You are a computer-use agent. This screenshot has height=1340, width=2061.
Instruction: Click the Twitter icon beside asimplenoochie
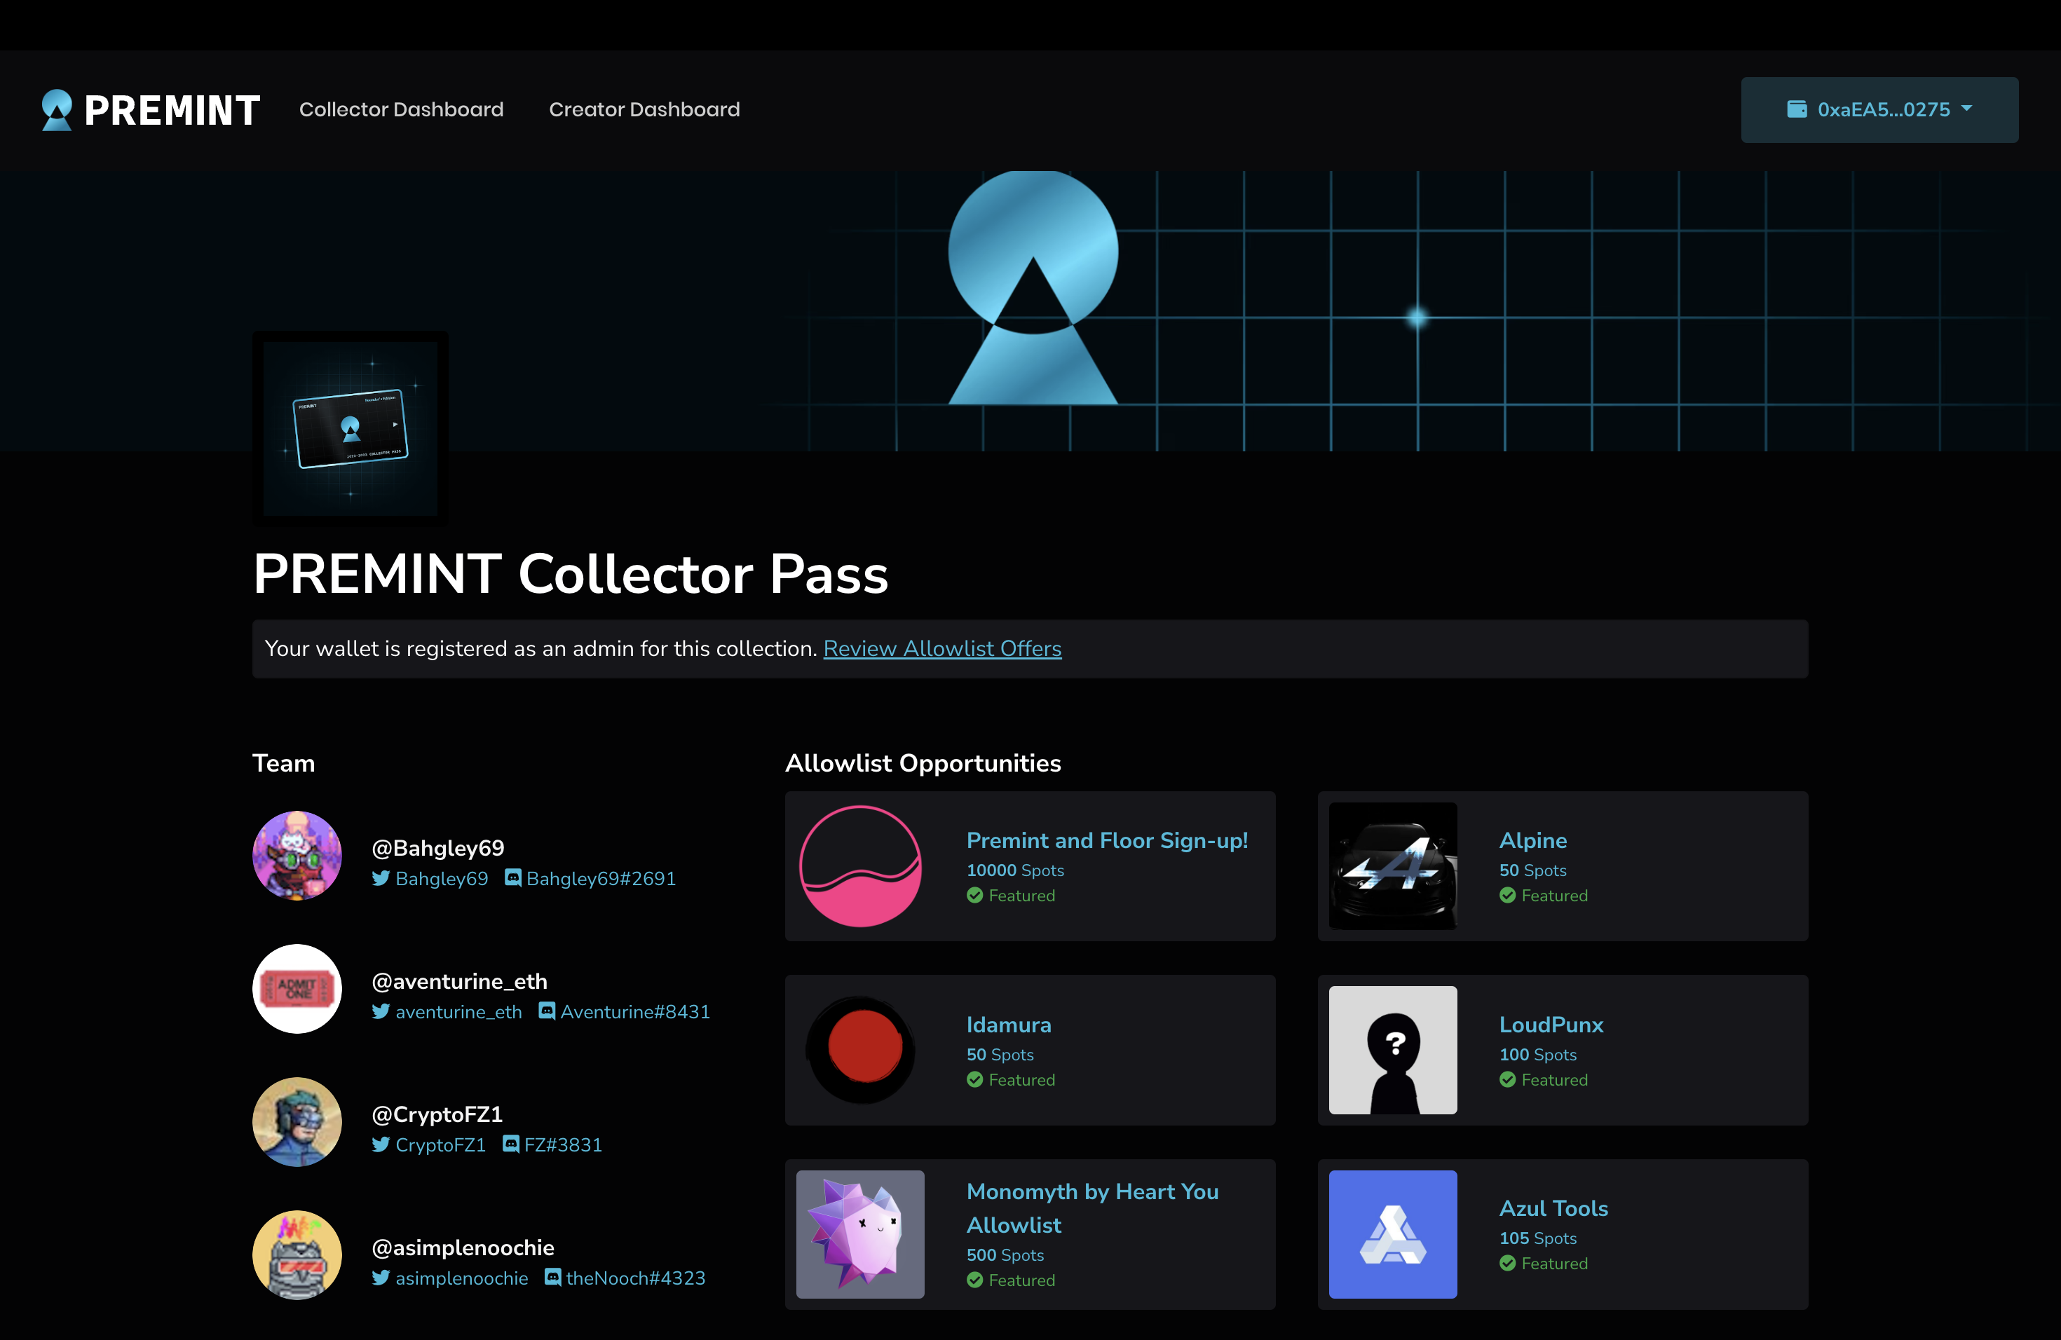(381, 1278)
